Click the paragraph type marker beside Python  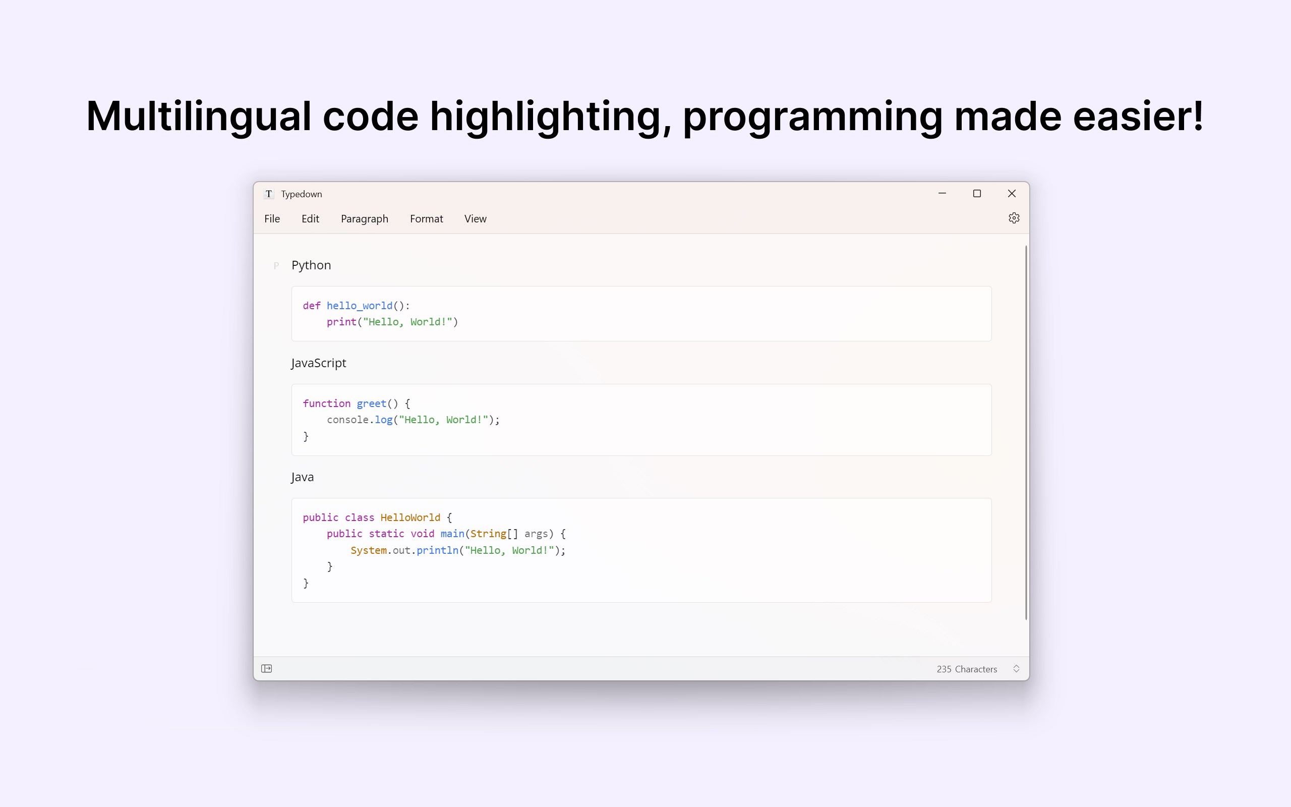pos(276,266)
